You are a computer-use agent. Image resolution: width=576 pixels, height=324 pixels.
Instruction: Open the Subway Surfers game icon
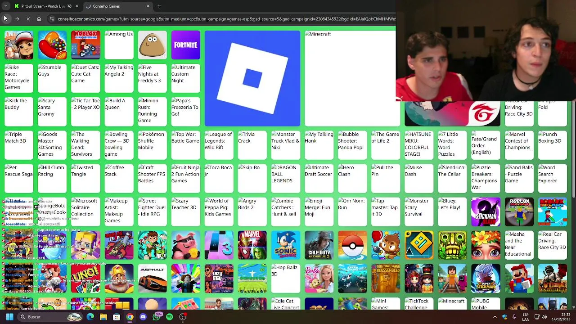tap(19, 45)
